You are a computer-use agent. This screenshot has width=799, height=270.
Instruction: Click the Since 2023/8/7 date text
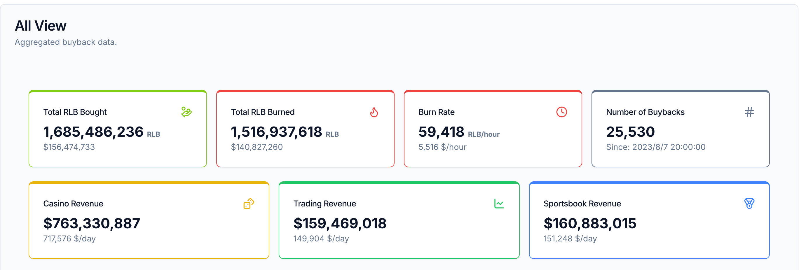point(656,147)
